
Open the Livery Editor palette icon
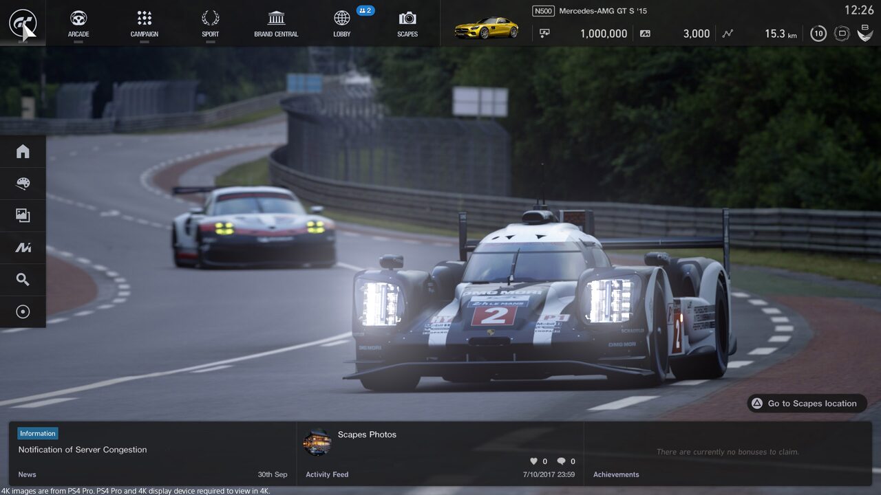click(23, 184)
